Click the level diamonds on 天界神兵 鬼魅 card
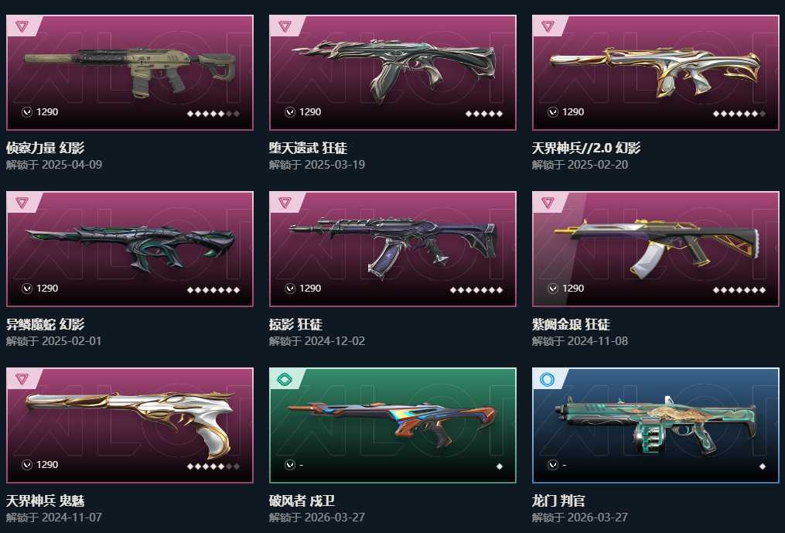785x533 pixels. click(213, 466)
